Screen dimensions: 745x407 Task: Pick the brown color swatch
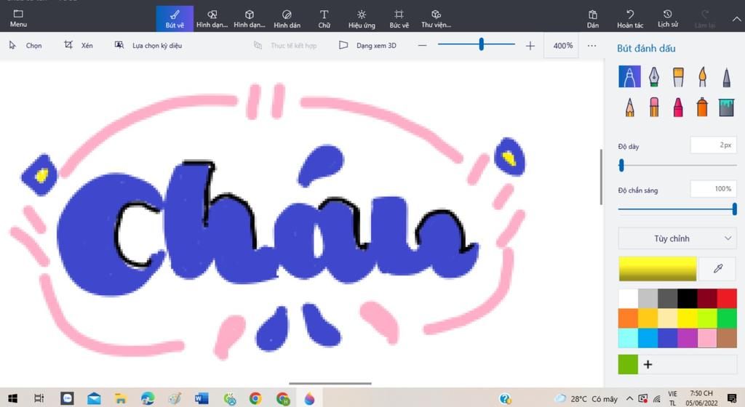click(727, 338)
